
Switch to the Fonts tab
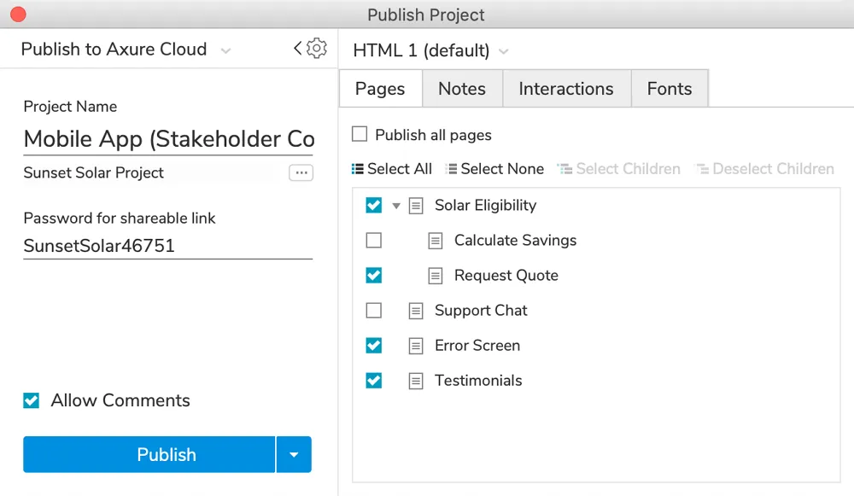(x=670, y=89)
